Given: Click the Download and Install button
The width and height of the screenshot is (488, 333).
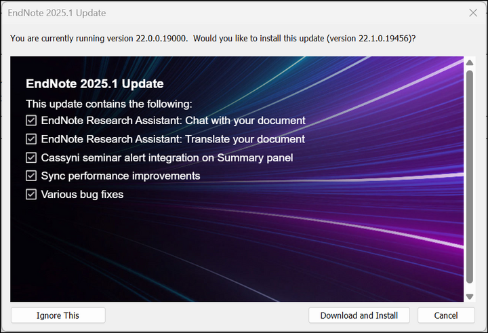Looking at the screenshot, I should tap(359, 315).
